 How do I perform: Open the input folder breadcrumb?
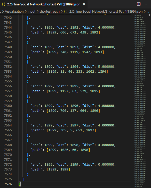click(31, 12)
